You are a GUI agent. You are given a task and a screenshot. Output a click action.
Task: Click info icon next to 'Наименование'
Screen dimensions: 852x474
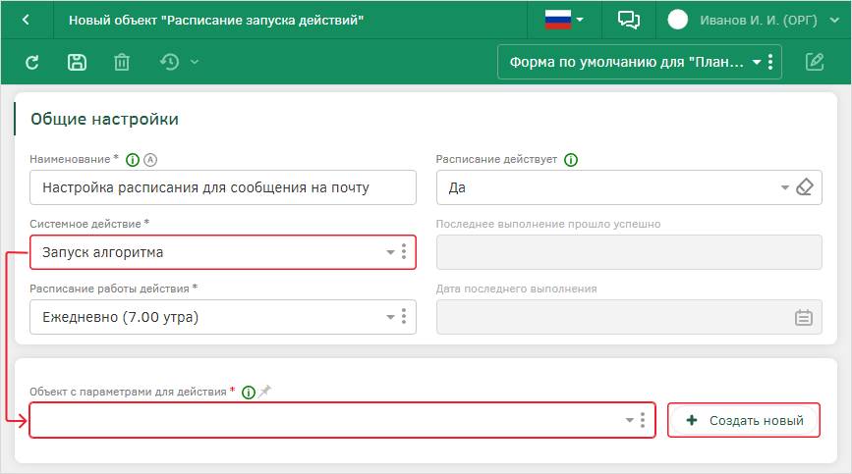coord(133,160)
